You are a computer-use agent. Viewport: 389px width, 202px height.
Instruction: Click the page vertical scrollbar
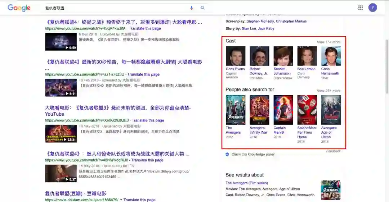coord(387,66)
